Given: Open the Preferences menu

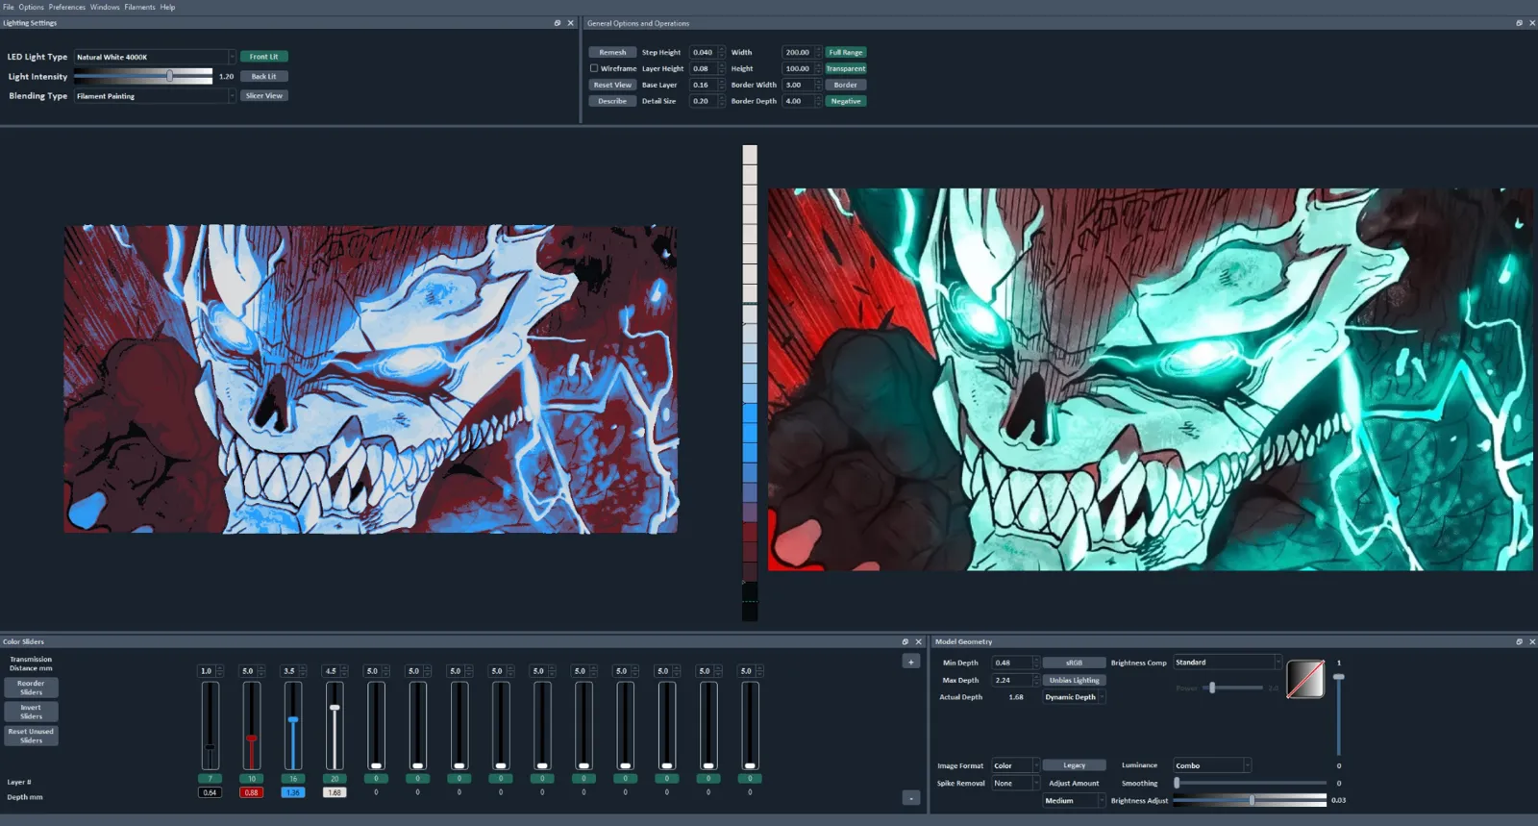Looking at the screenshot, I should coord(66,7).
